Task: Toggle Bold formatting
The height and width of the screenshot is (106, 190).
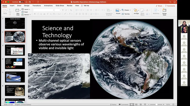Action: [35, 14]
